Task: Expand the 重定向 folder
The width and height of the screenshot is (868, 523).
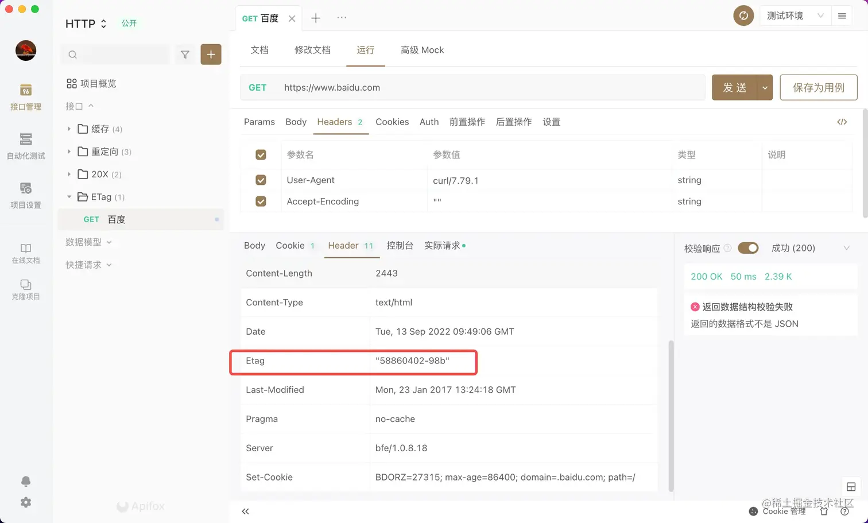Action: pos(69,152)
